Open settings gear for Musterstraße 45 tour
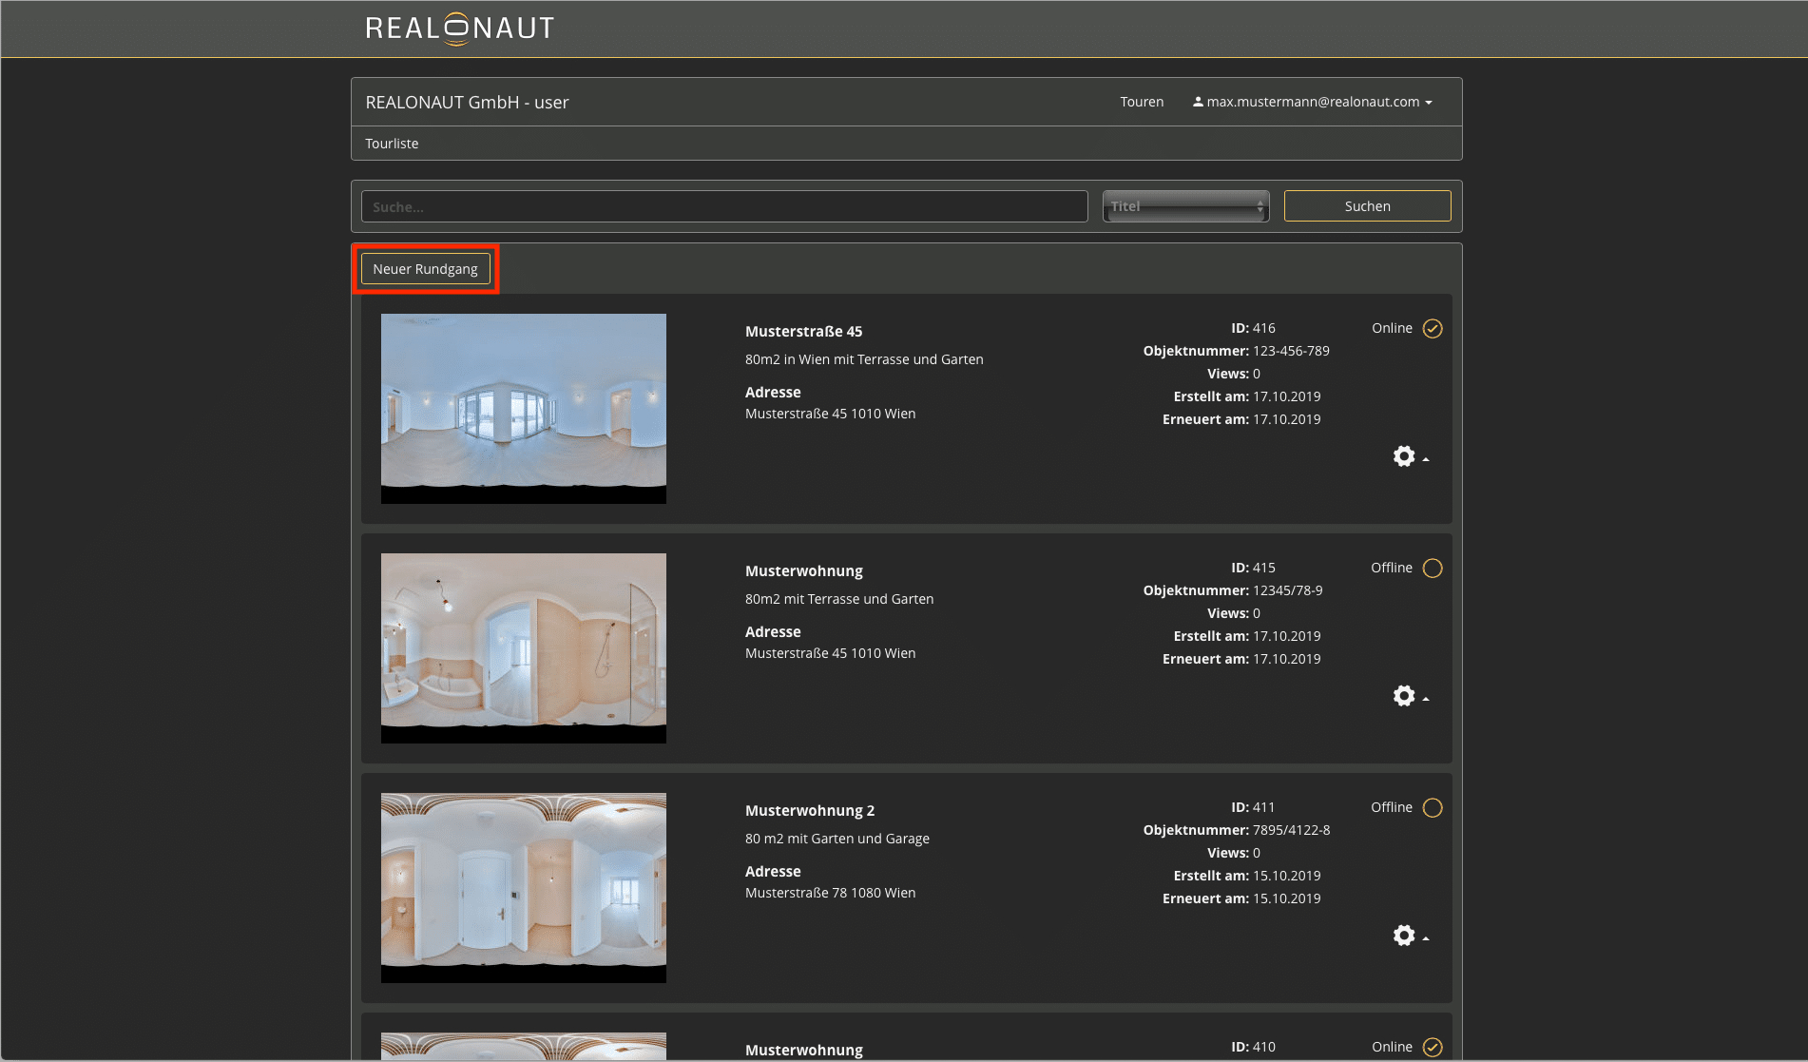 pos(1404,456)
